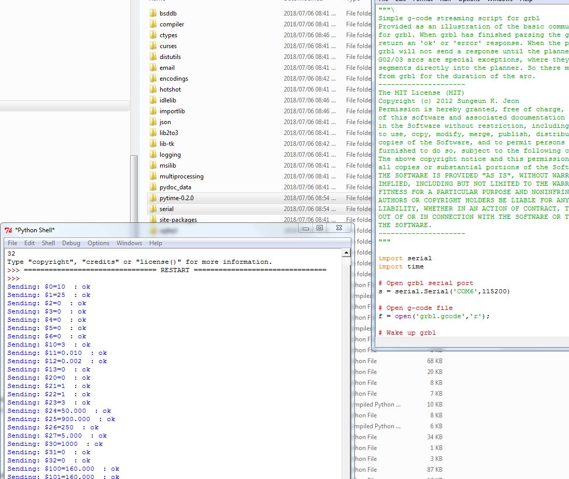This screenshot has height=479, width=569.
Task: Click the "Sending: $0=10" shell line
Action: point(49,287)
